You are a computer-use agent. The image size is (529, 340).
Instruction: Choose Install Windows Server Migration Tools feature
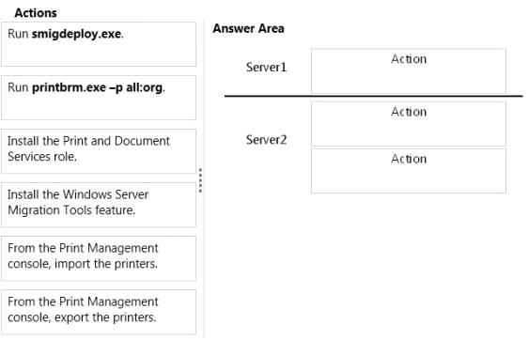click(99, 205)
